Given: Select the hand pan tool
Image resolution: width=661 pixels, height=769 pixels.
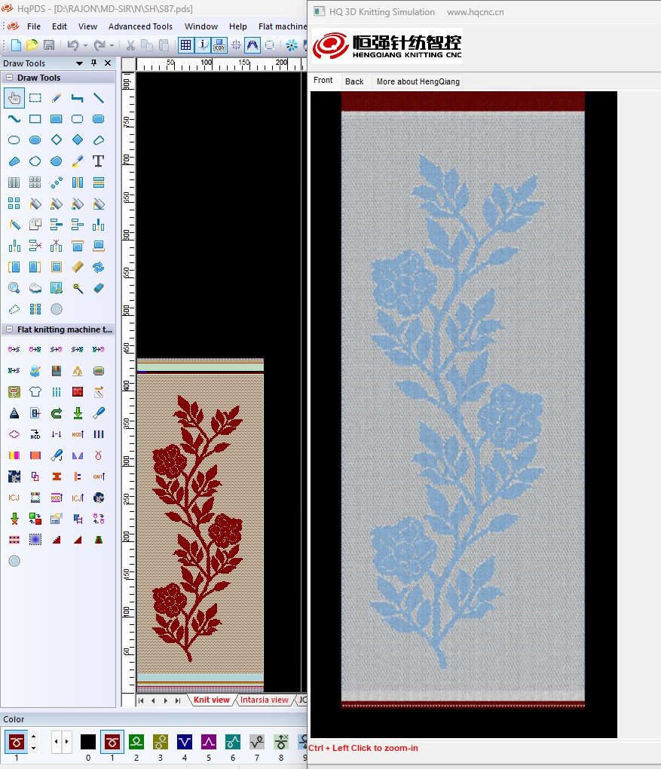Looking at the screenshot, I should click(14, 97).
